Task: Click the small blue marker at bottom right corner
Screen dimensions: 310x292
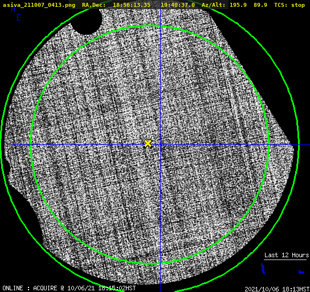Action: tap(301, 272)
